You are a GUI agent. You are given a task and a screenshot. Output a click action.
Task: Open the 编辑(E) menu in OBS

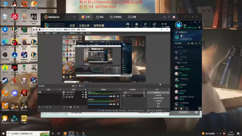click(x=48, y=33)
